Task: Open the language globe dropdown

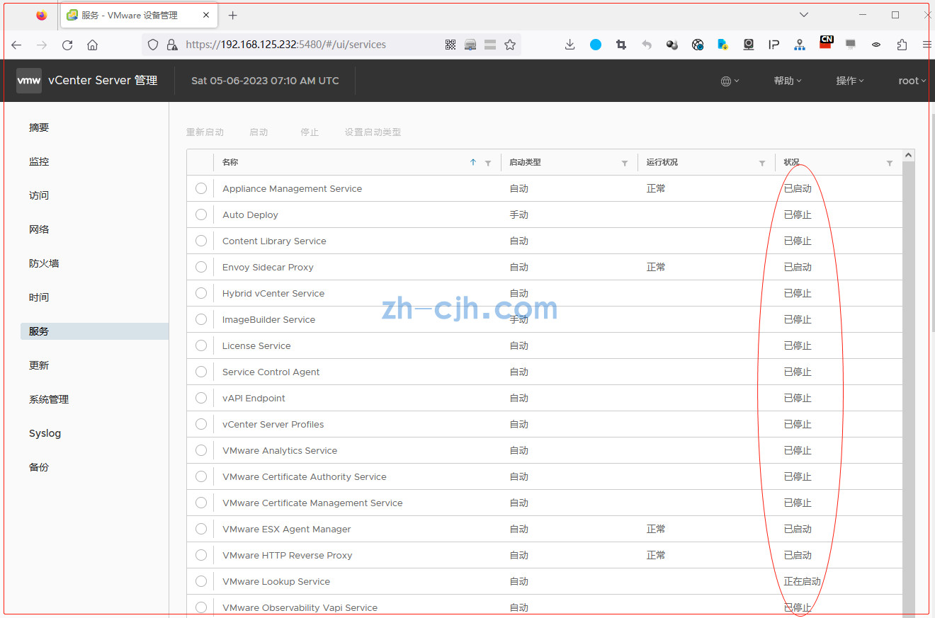Action: 730,81
